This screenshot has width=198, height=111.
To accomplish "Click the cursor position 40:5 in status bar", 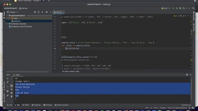I will (147, 108).
